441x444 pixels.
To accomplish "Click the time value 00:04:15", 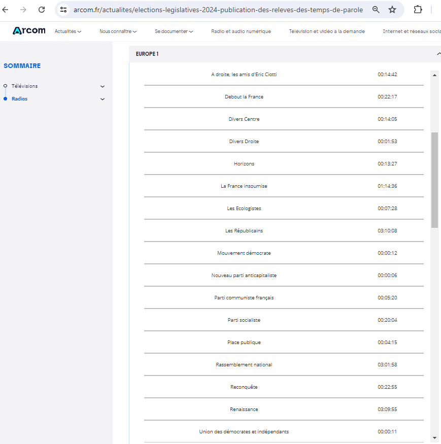I will (x=387, y=343).
